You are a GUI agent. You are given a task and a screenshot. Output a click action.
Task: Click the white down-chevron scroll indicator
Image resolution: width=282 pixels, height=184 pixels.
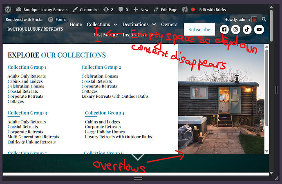point(138,157)
